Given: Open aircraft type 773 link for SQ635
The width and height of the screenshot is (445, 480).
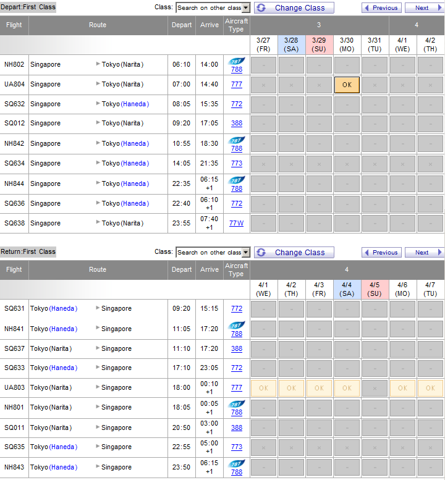Looking at the screenshot, I should pyautogui.click(x=237, y=447).
